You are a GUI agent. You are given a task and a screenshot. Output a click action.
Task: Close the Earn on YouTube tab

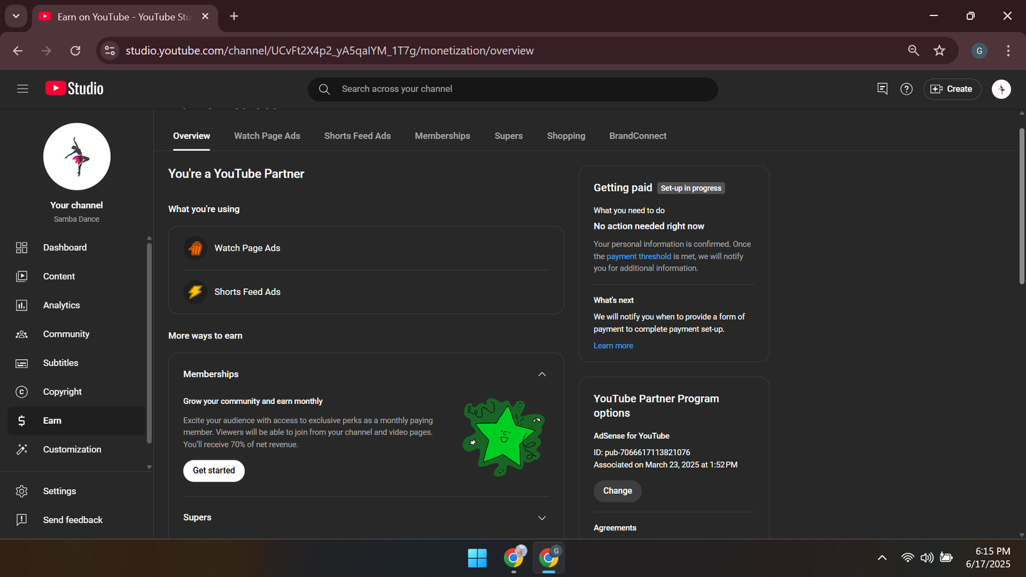205,16
